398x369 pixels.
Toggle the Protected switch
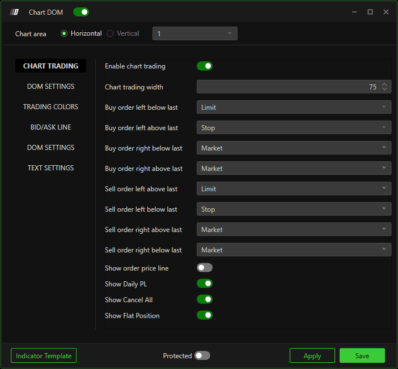202,355
